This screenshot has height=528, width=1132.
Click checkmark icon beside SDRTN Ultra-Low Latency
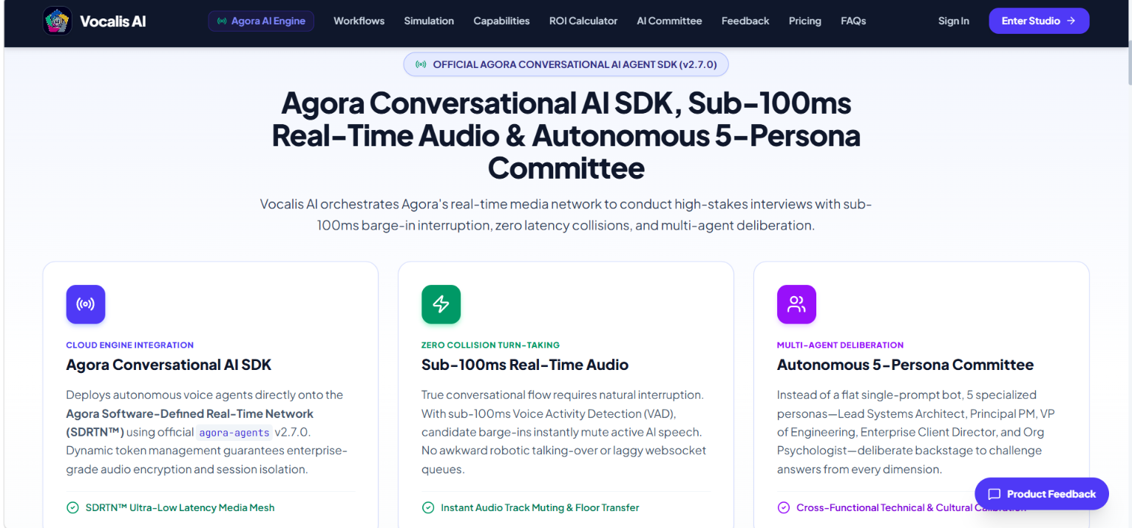[72, 507]
